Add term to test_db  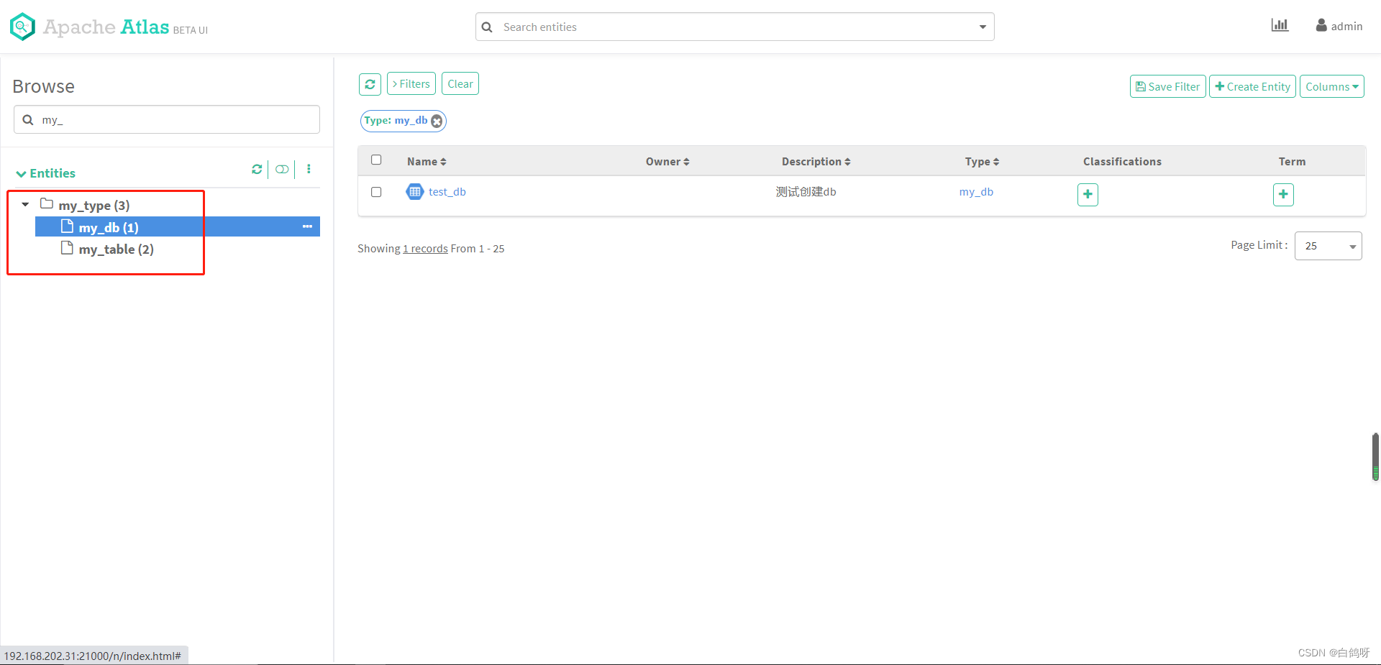click(x=1283, y=194)
